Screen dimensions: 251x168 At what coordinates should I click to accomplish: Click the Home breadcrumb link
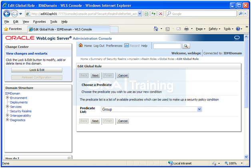[84, 59]
